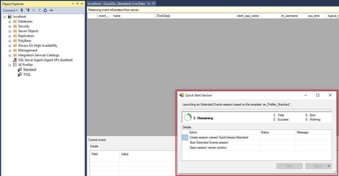Image resolution: width=339 pixels, height=176 pixels.
Task: Toggle the live data tab pin
Action: click(x=148, y=3)
